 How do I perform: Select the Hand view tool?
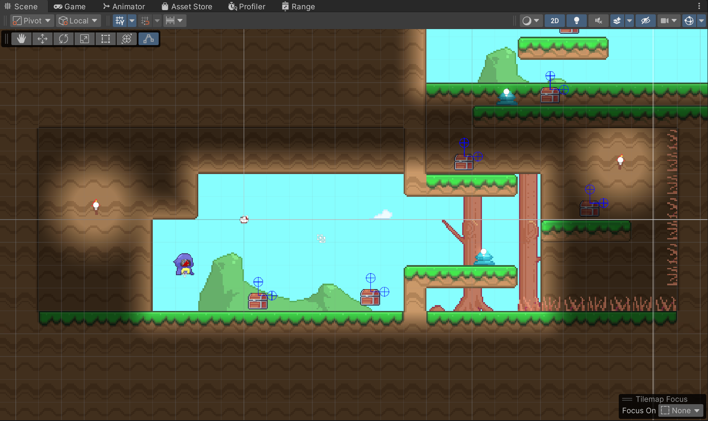21,39
